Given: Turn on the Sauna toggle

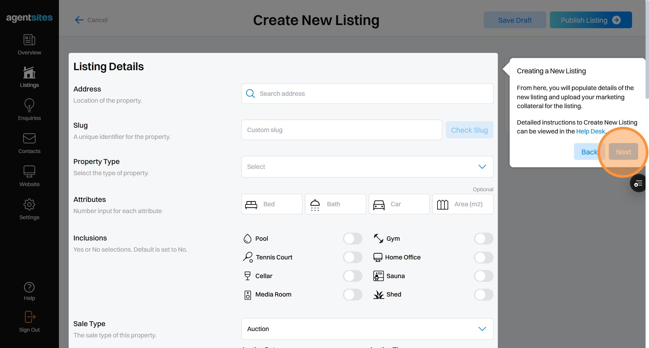Looking at the screenshot, I should click(483, 276).
